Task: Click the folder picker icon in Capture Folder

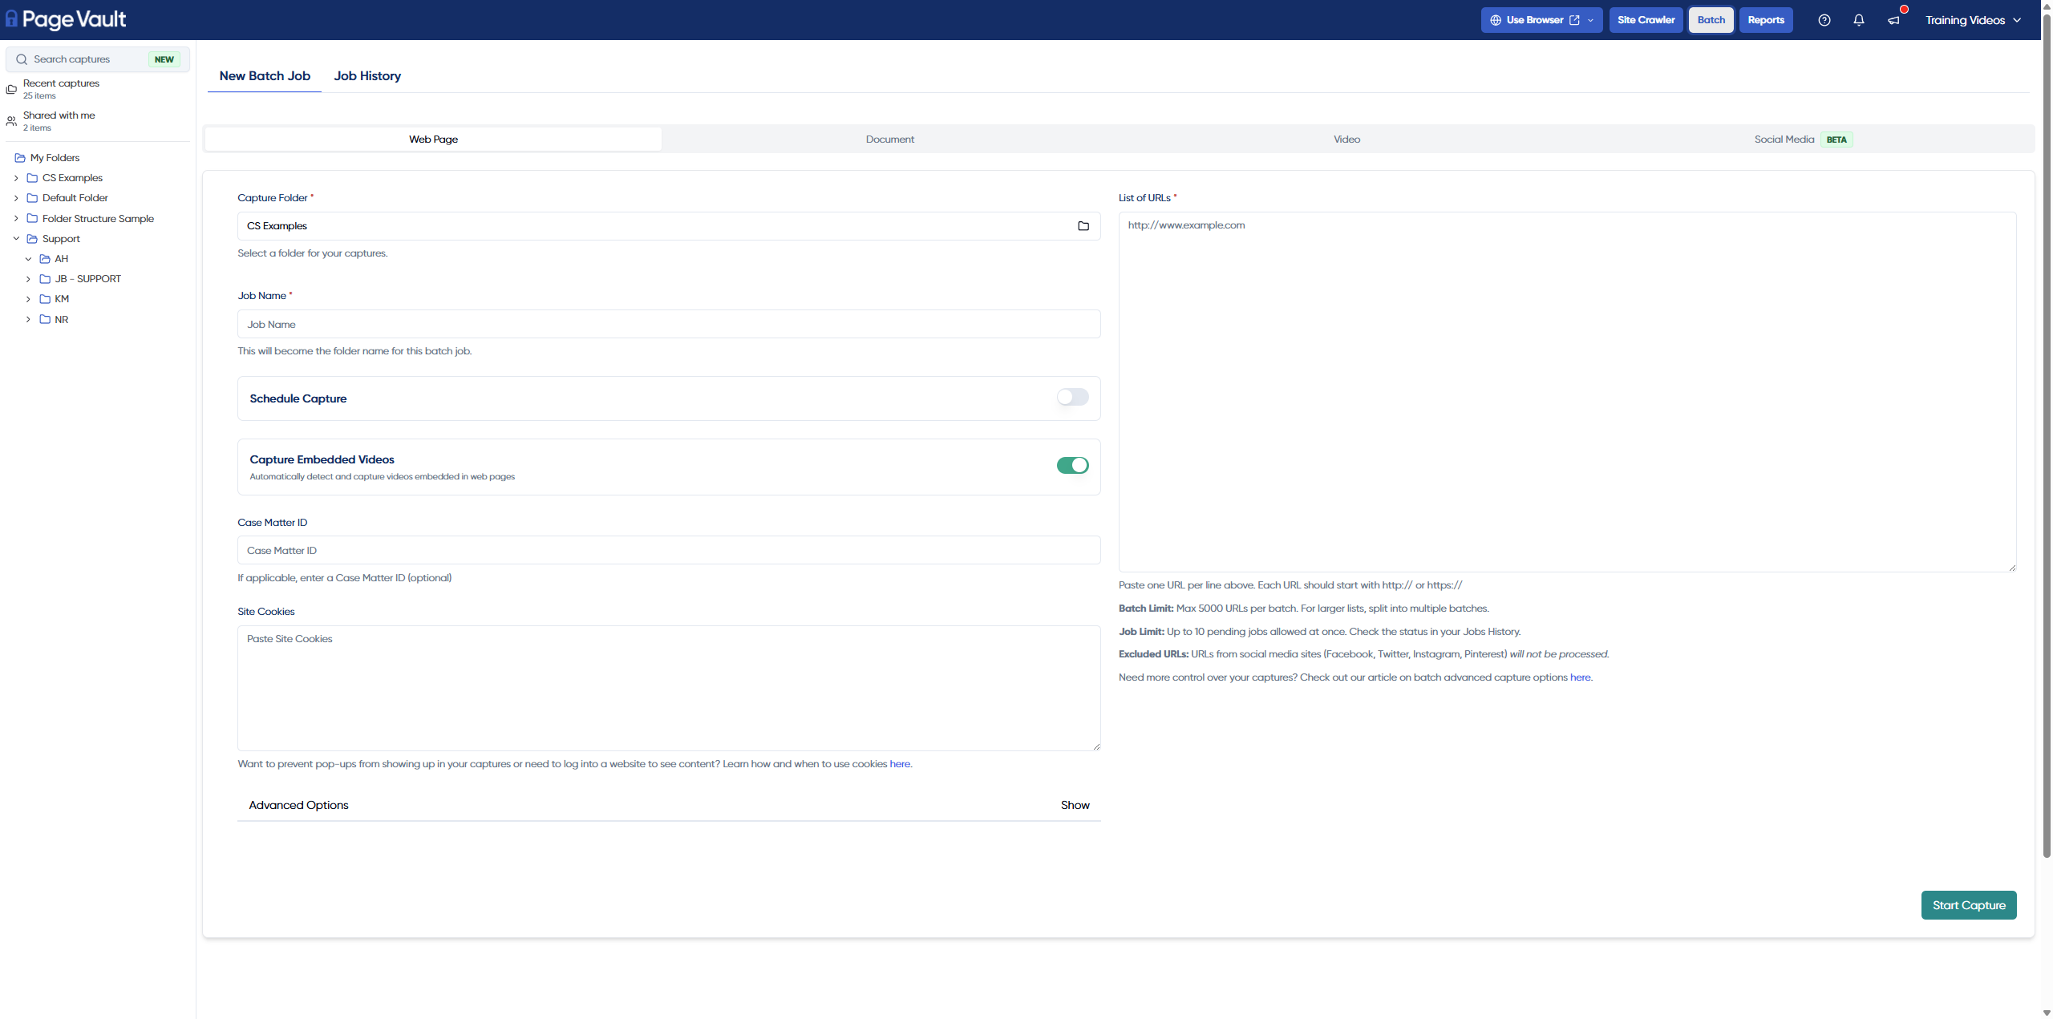Action: pyautogui.click(x=1083, y=226)
